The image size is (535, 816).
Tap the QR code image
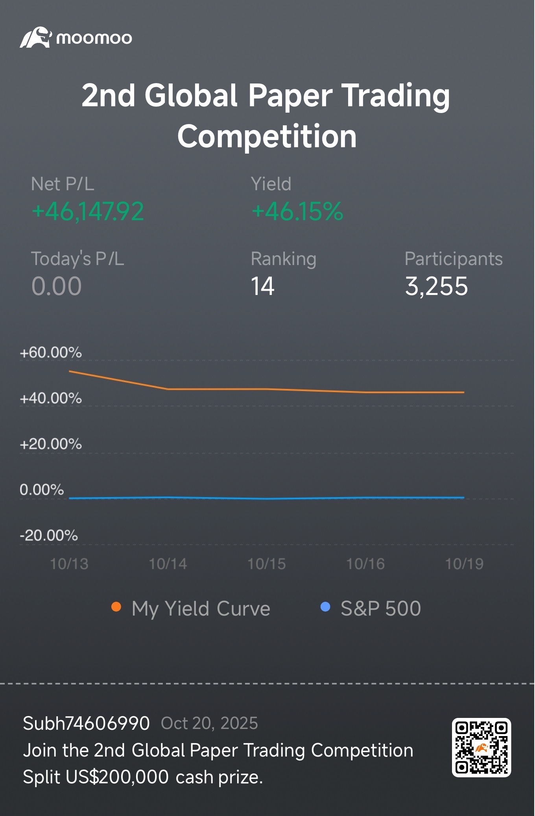[481, 747]
